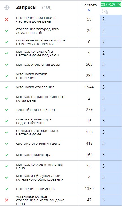The image size is (122, 206).
Task: Click the green 03.03.2024 date badge
Action: click(x=111, y=5)
